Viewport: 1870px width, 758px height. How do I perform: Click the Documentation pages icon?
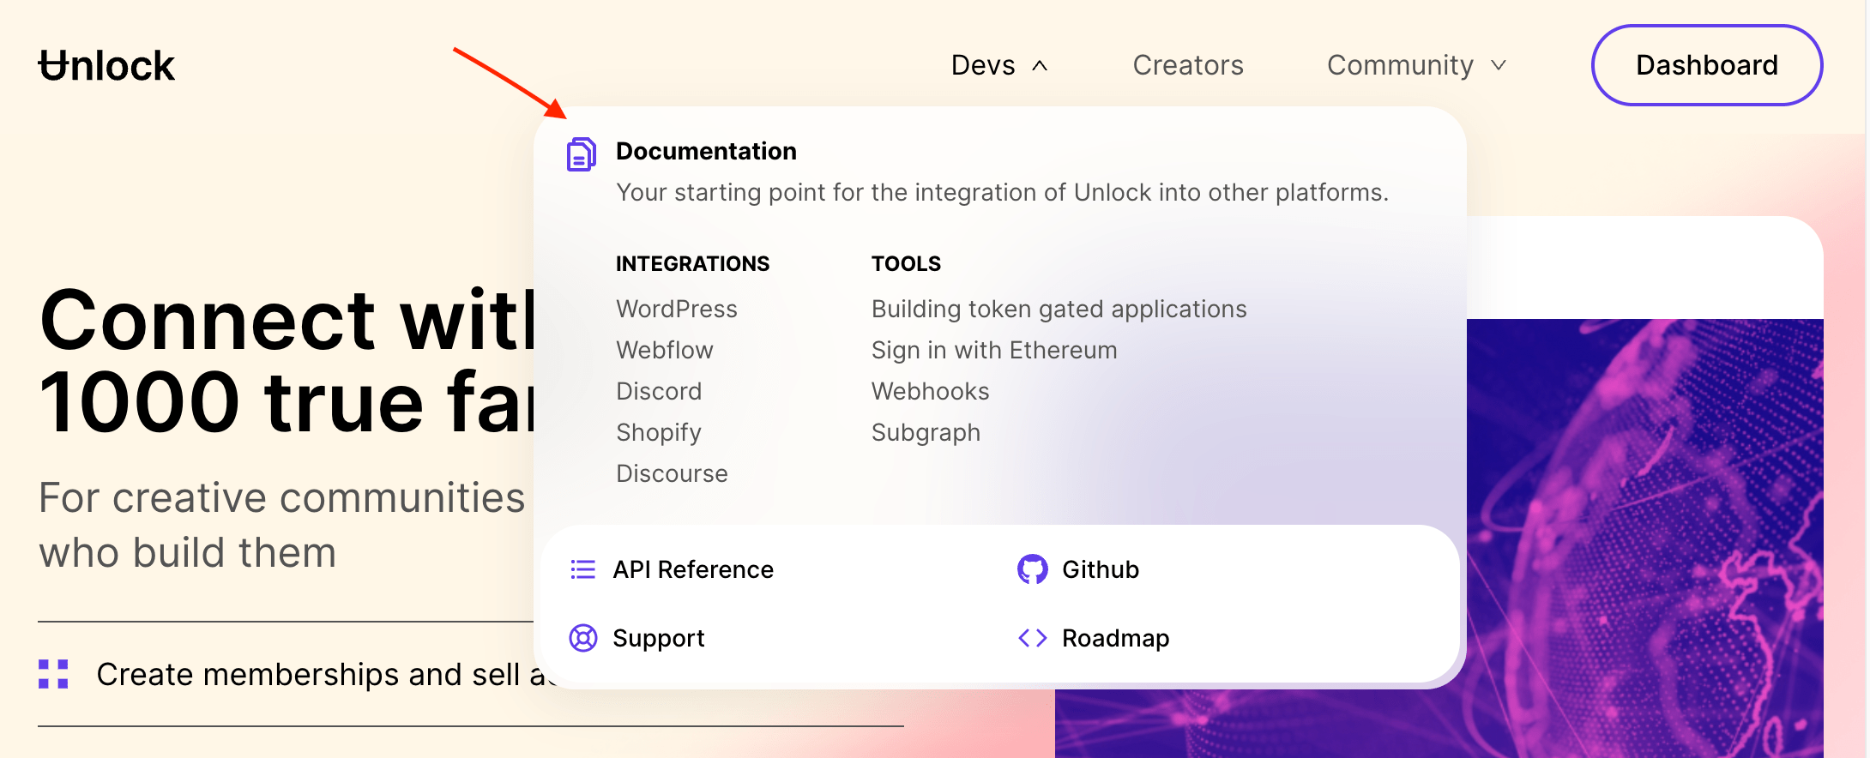[x=581, y=154]
